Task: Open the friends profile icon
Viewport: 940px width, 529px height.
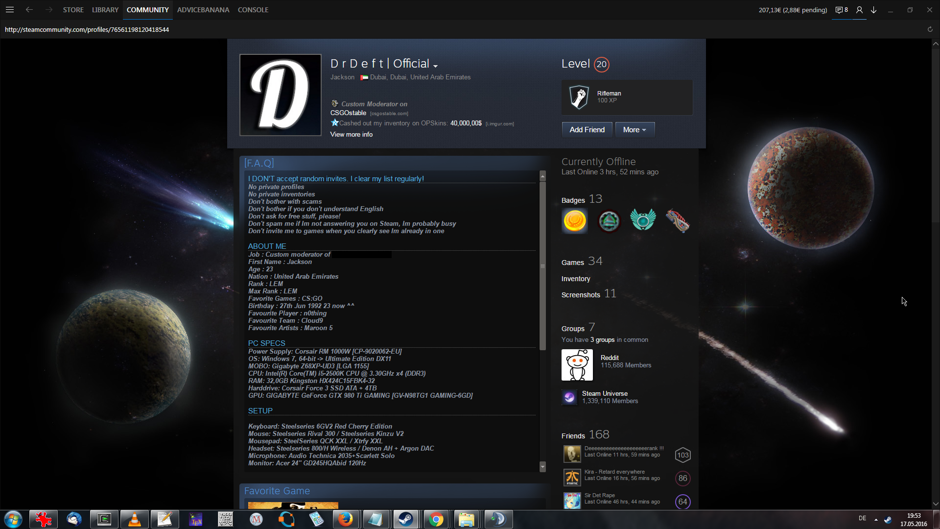Action: 859,10
